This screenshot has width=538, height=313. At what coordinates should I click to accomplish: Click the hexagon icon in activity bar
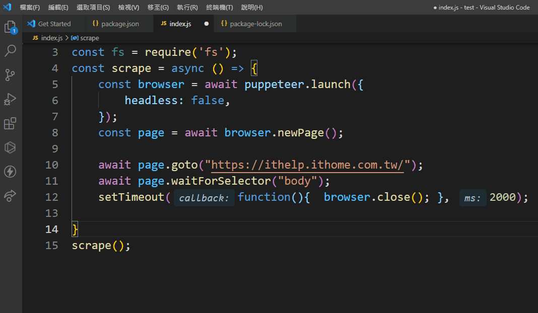coord(10,147)
